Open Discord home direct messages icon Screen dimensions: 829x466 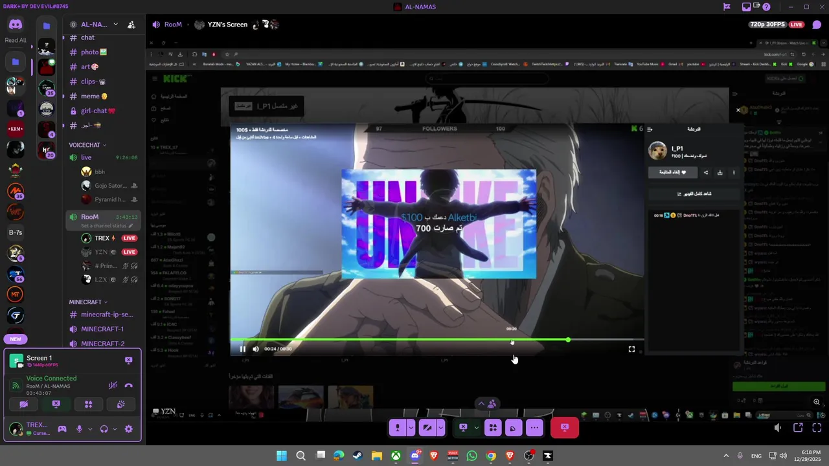(16, 25)
